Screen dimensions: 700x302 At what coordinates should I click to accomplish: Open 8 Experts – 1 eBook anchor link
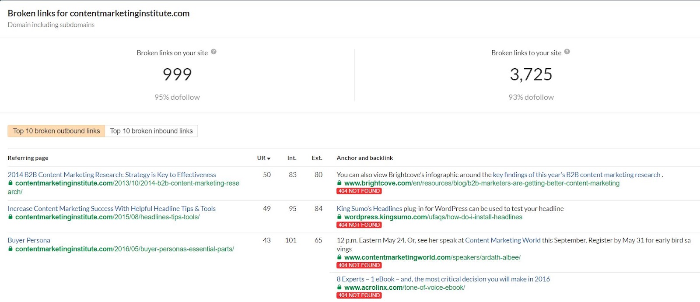[x=443, y=279]
